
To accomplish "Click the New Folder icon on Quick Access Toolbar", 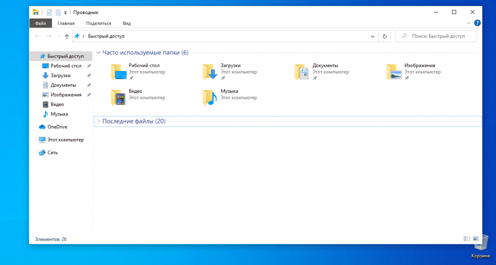I will [58, 12].
